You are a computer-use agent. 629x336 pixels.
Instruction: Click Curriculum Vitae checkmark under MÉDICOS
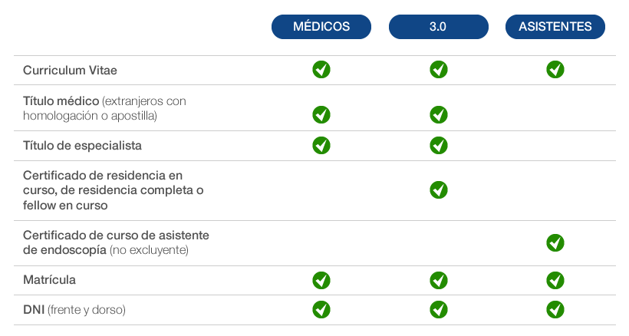pyautogui.click(x=321, y=70)
